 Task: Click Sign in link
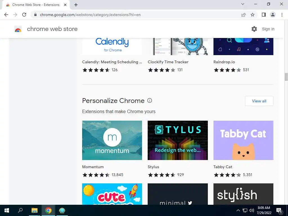(268, 29)
